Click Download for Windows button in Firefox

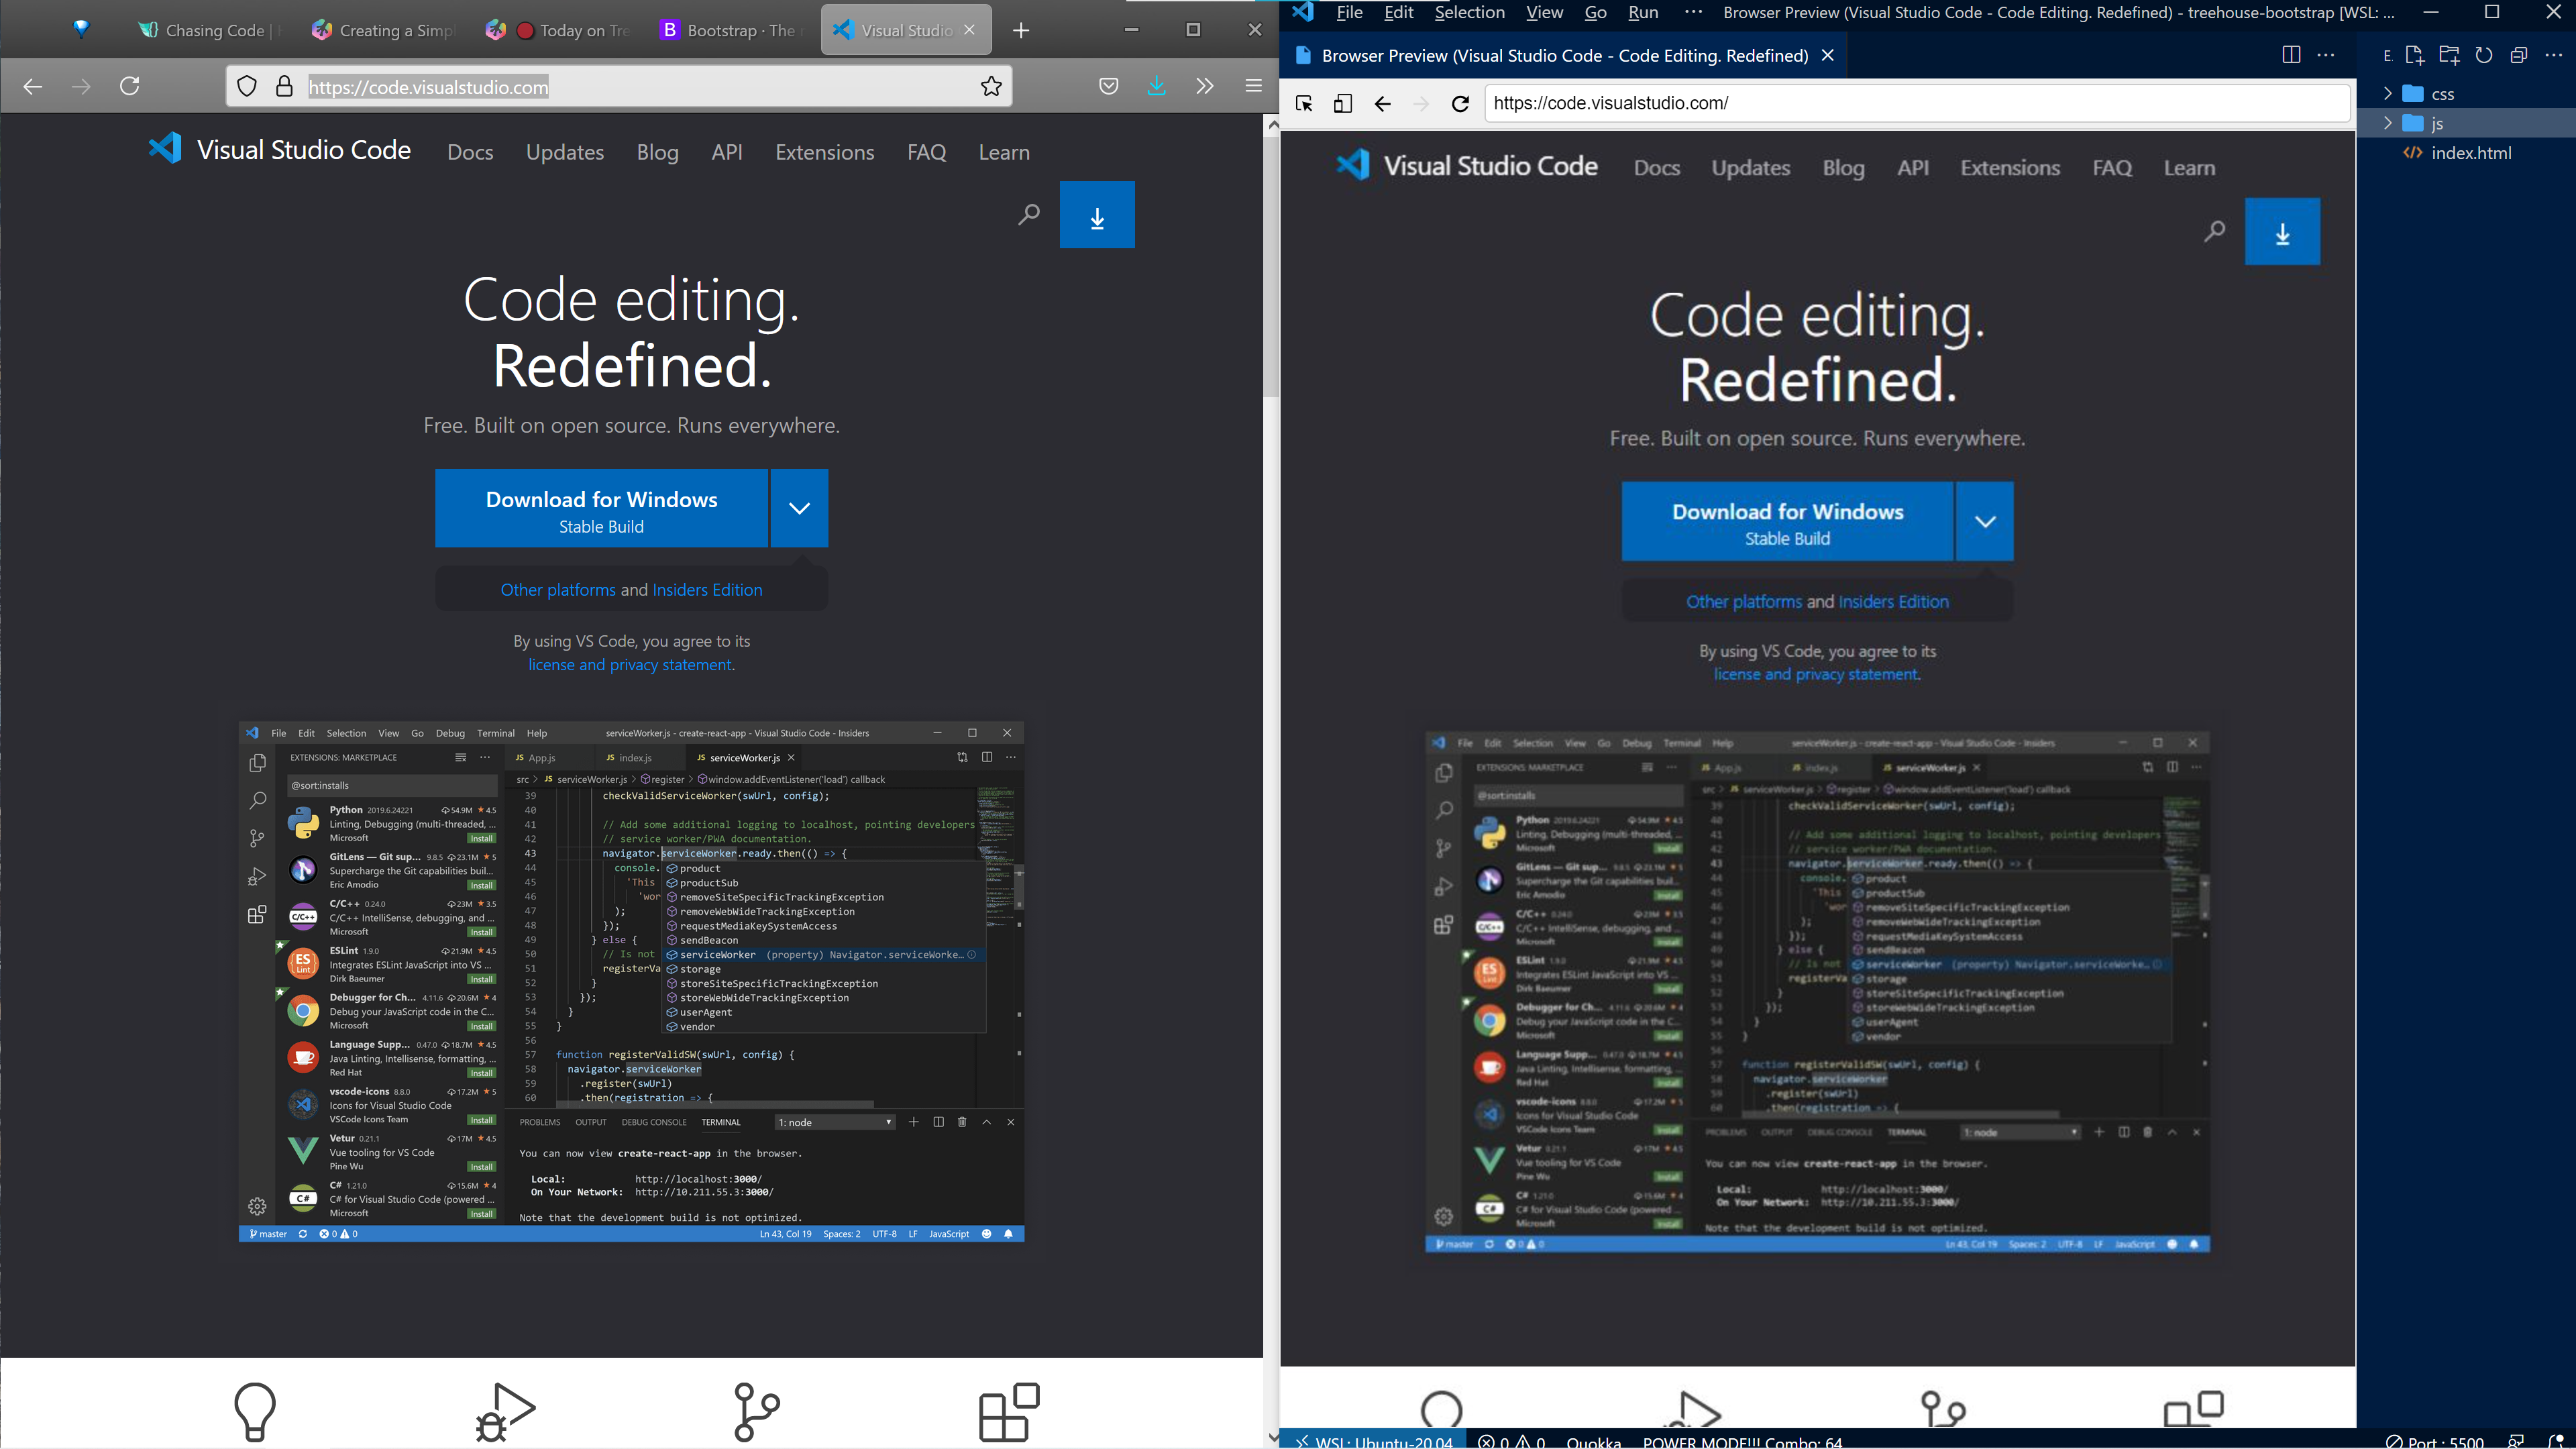(601, 508)
